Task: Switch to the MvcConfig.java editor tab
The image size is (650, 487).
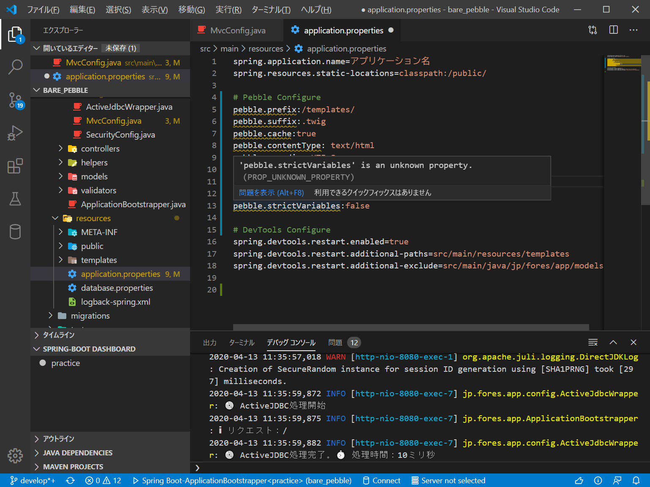Action: [x=237, y=30]
